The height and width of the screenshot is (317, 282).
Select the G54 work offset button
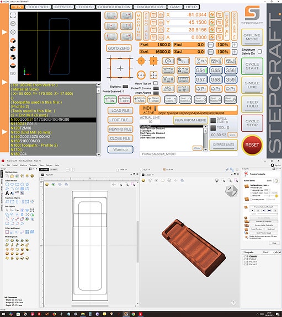(x=201, y=71)
